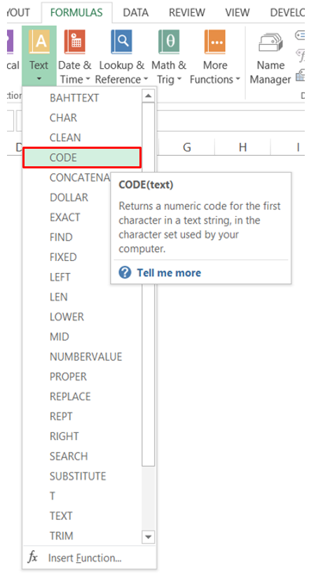Select the CODE function from the list
Image resolution: width=316 pixels, height=574 pixels.
click(82, 158)
